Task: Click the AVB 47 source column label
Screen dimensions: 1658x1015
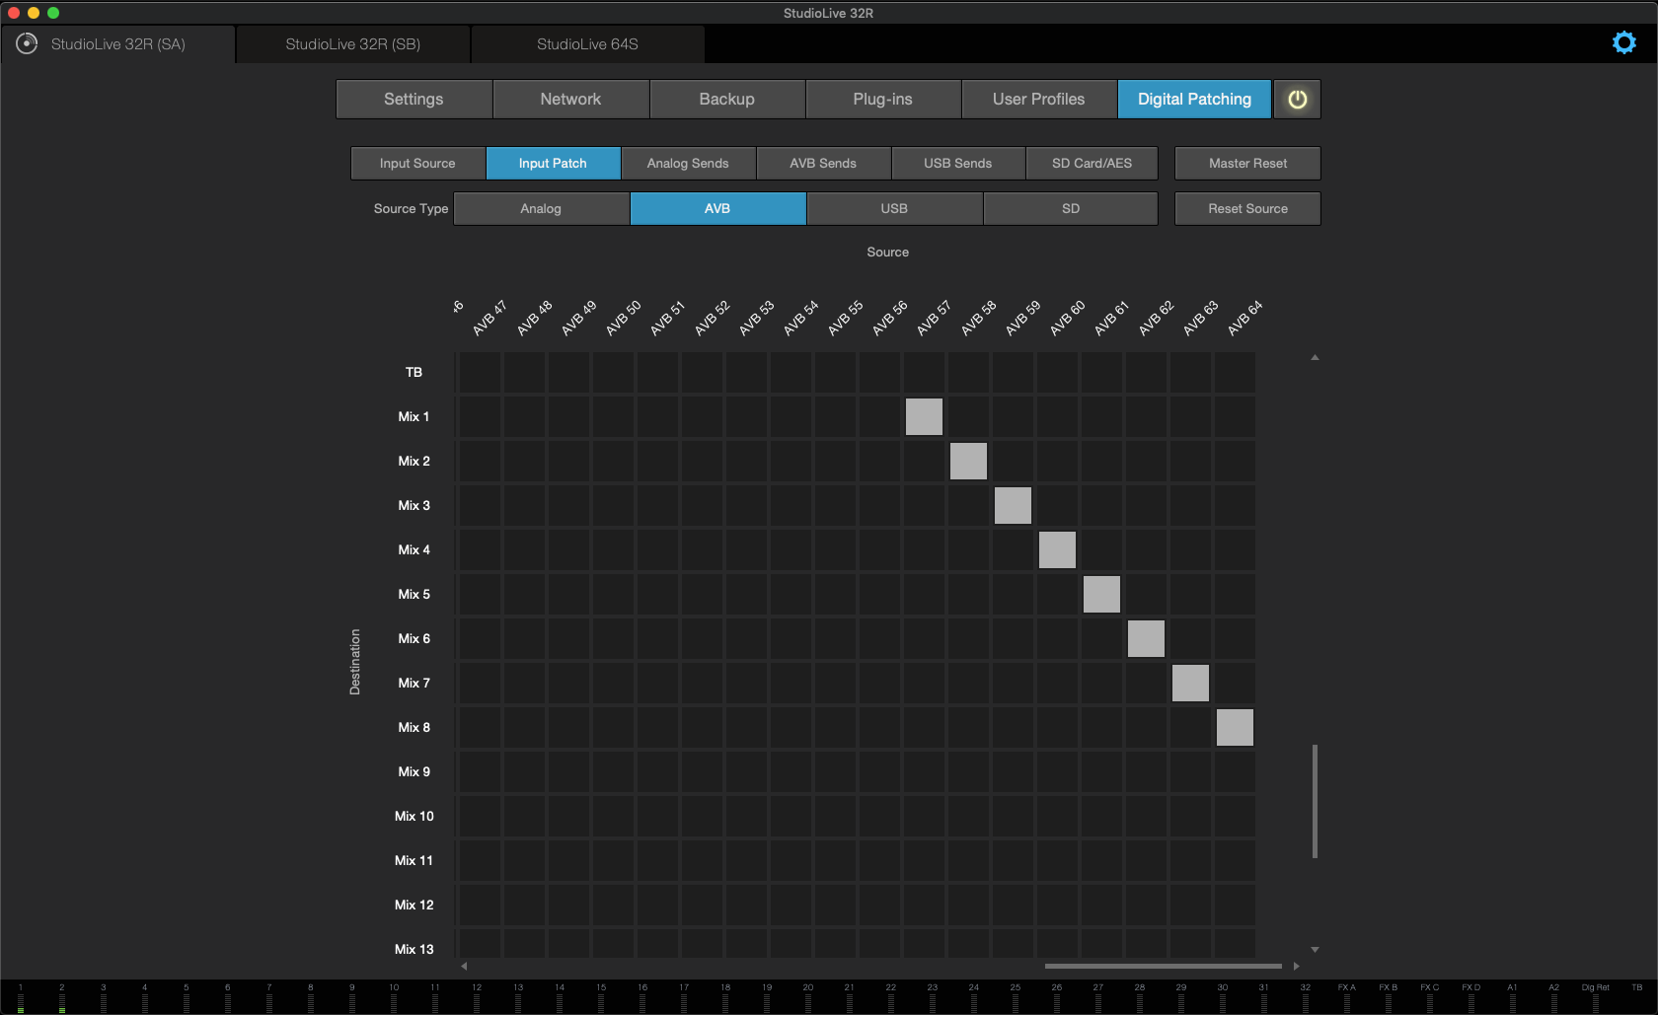Action: click(x=490, y=318)
